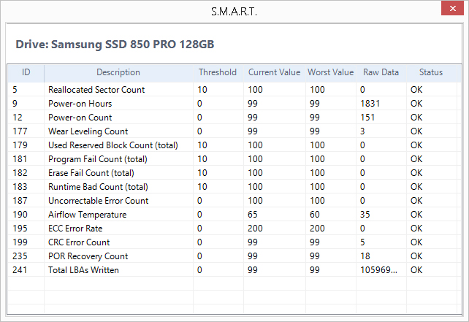469x322 pixels.
Task: Click threshold 10 of Reallocated Sector Count
Action: click(x=202, y=89)
